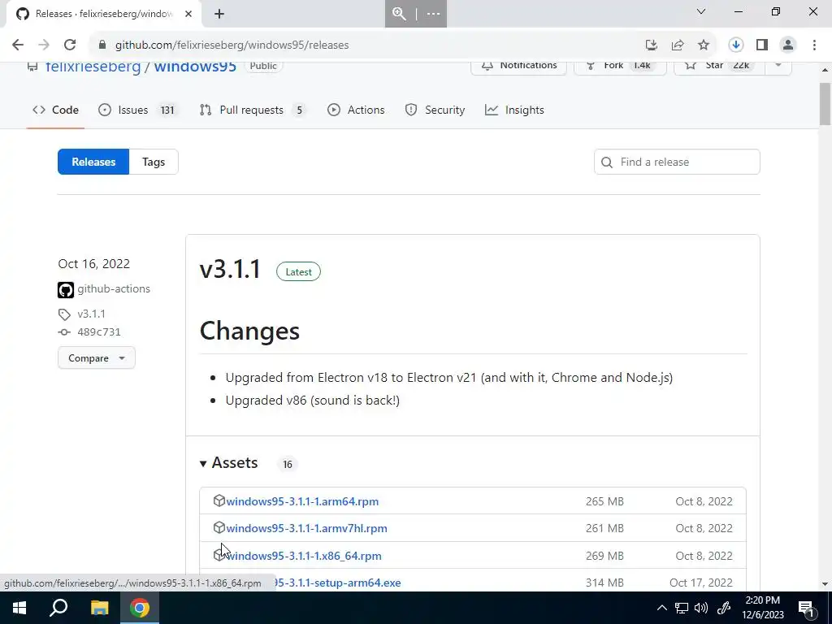Open the Actions tab
The width and height of the screenshot is (832, 624).
(356, 110)
